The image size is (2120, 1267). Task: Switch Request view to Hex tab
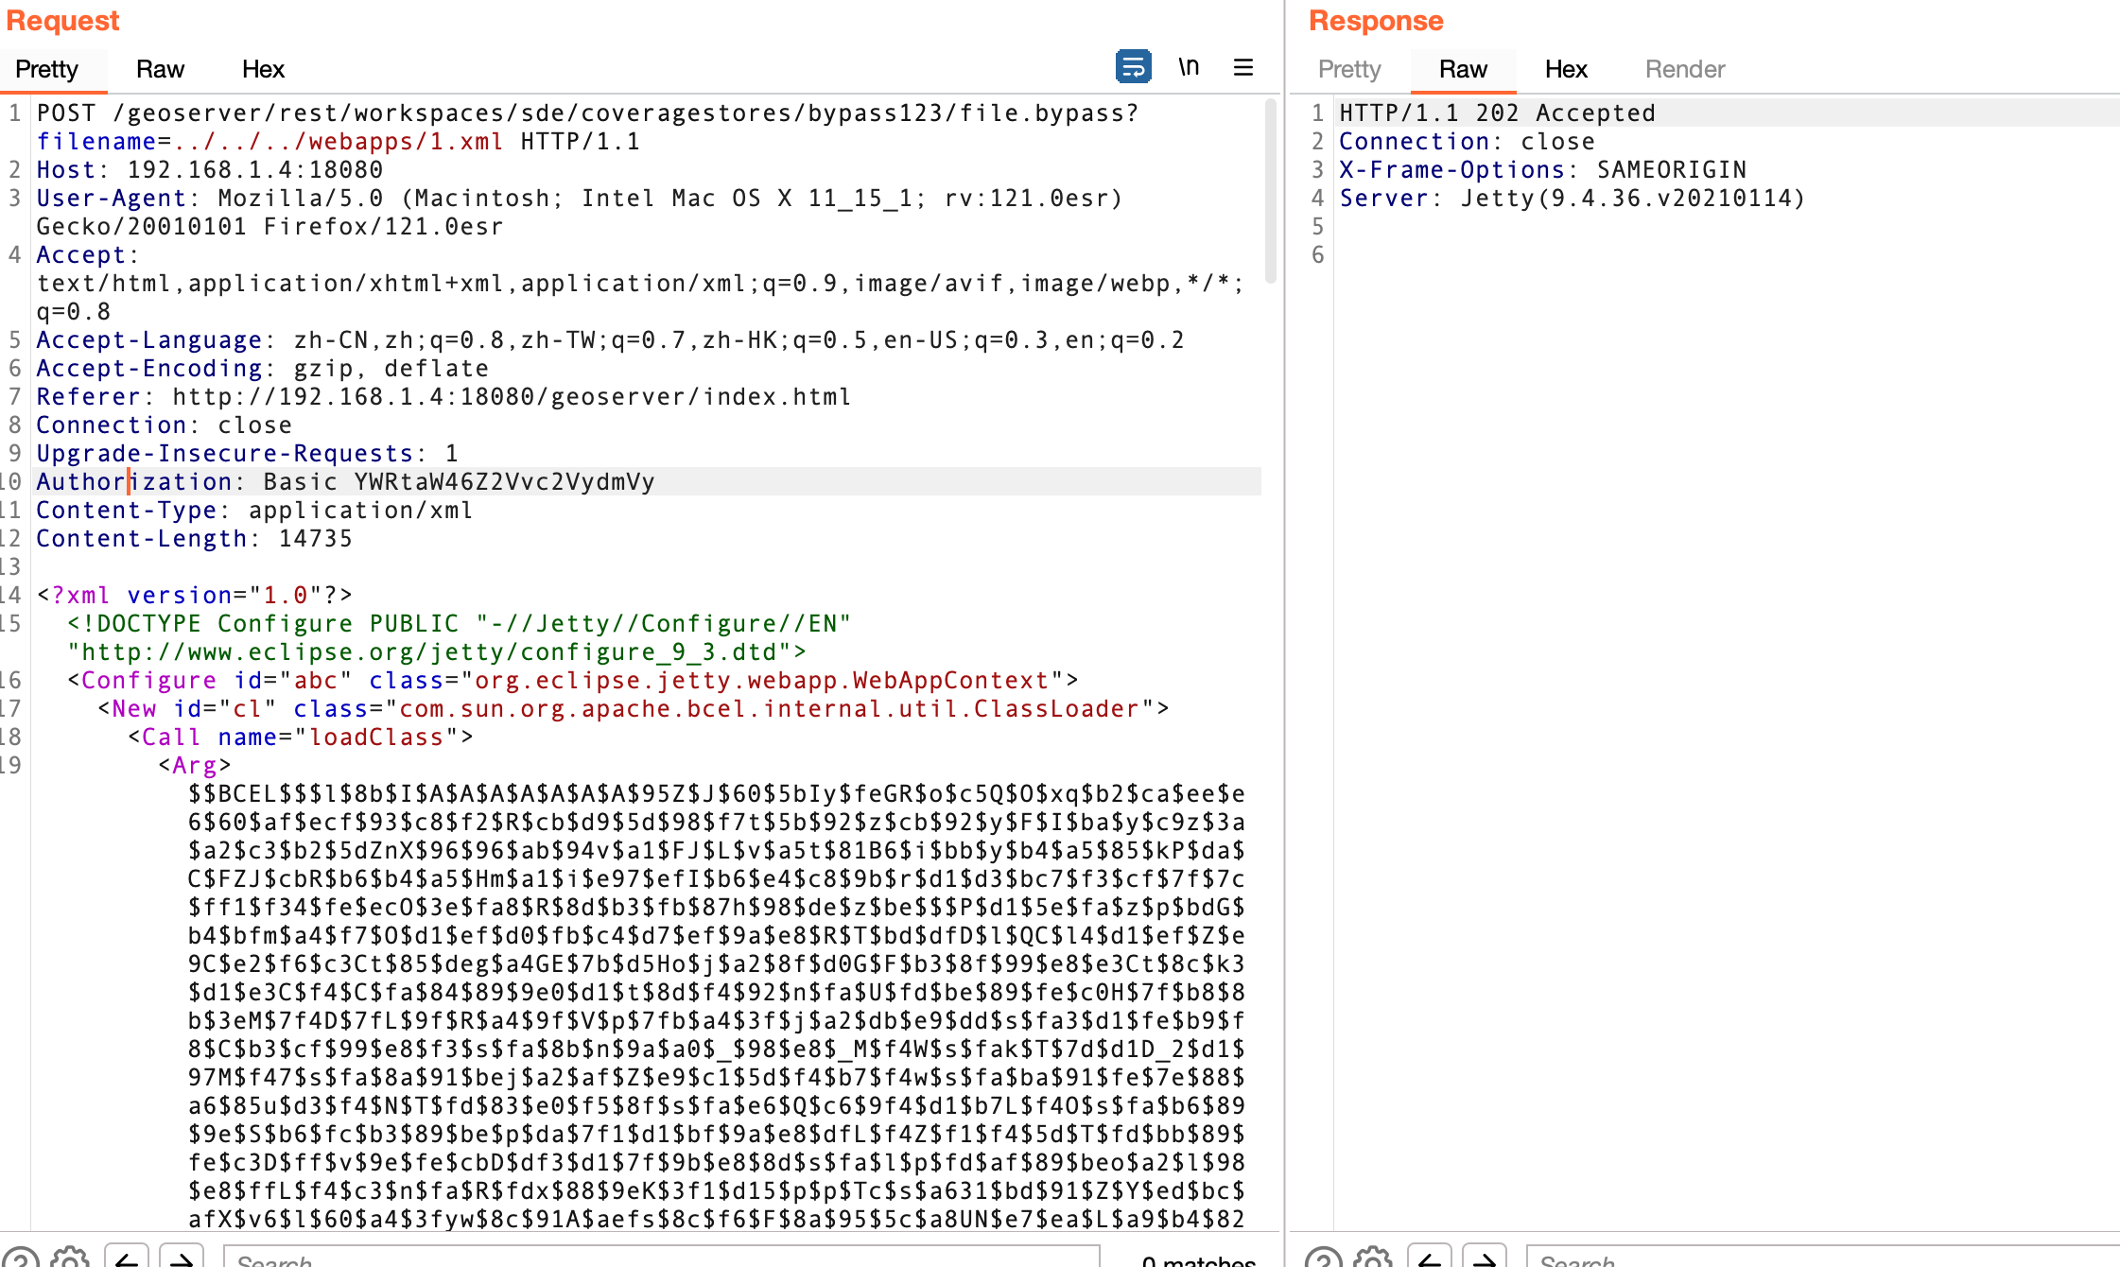[x=263, y=69]
